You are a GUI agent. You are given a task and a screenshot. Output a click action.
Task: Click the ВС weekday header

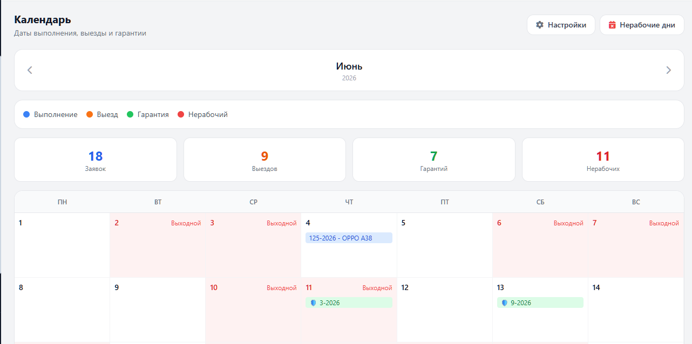[x=636, y=202]
